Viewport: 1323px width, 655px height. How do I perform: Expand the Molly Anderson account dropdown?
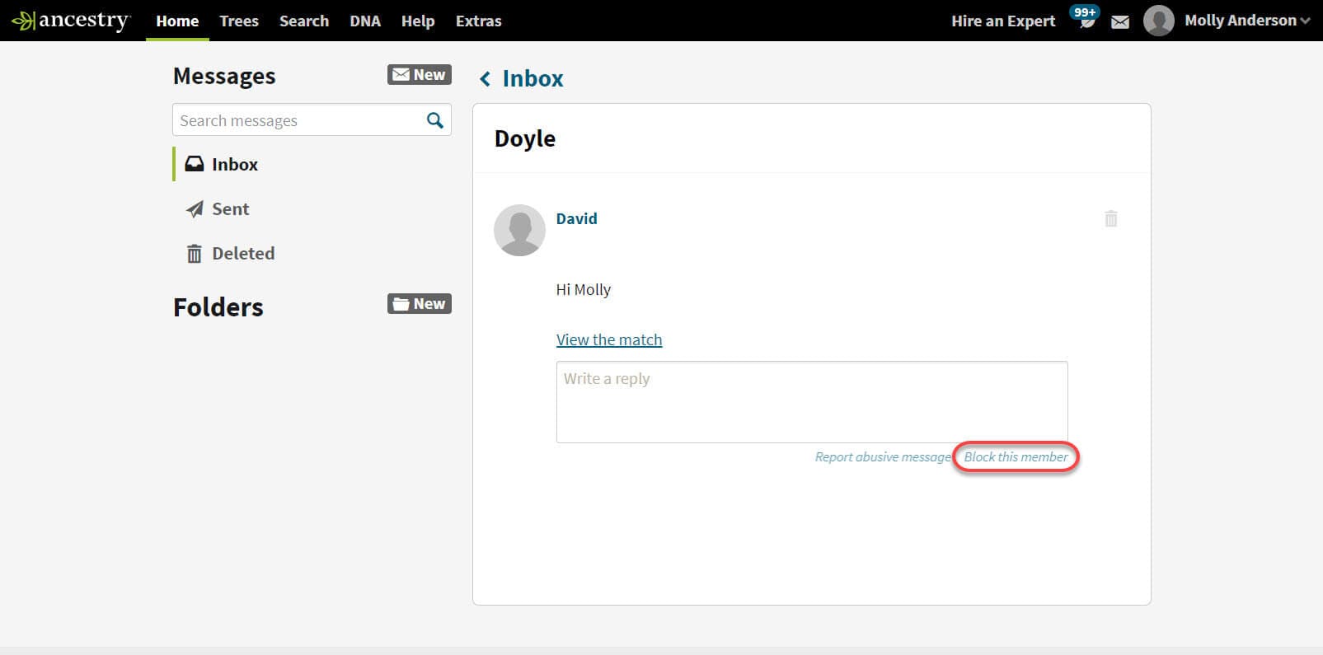tap(1304, 21)
